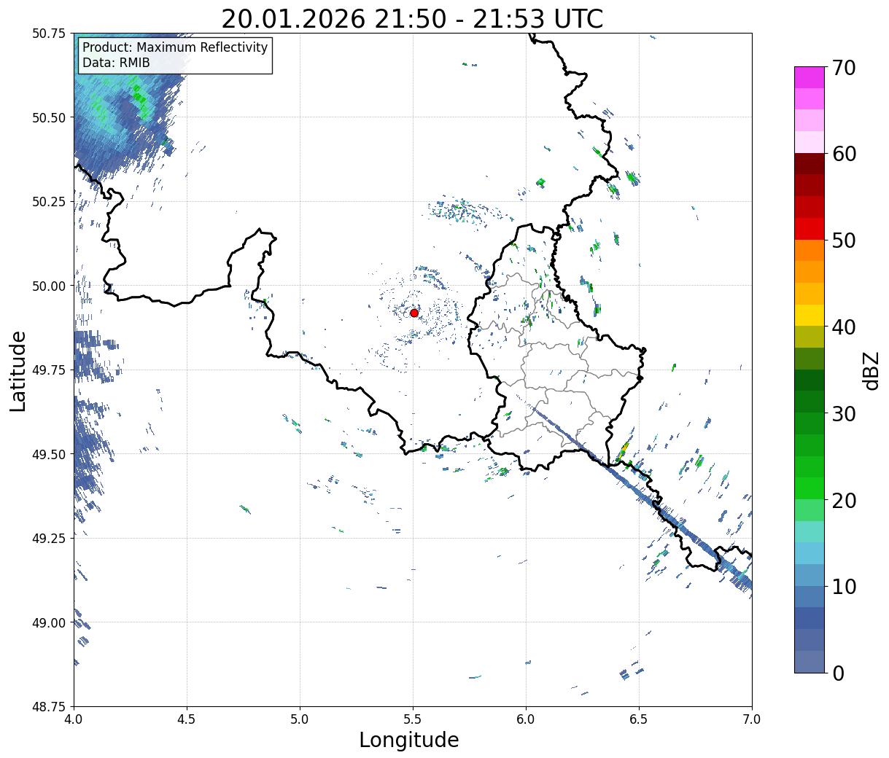
Task: Select the magenta 70 dBZ color swatch
Action: [x=810, y=77]
